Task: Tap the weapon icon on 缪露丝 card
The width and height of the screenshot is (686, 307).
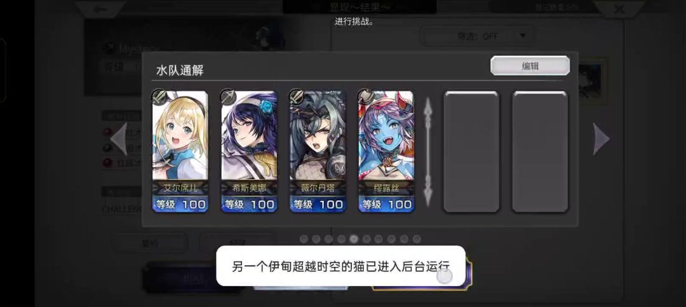Action: [x=365, y=97]
